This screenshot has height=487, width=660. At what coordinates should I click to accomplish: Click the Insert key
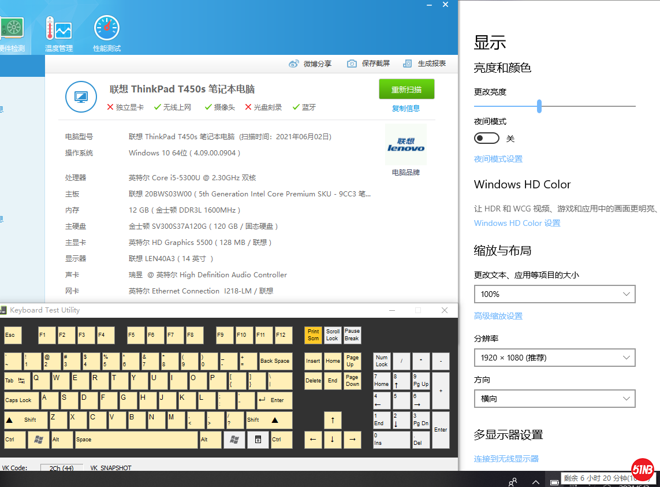313,361
